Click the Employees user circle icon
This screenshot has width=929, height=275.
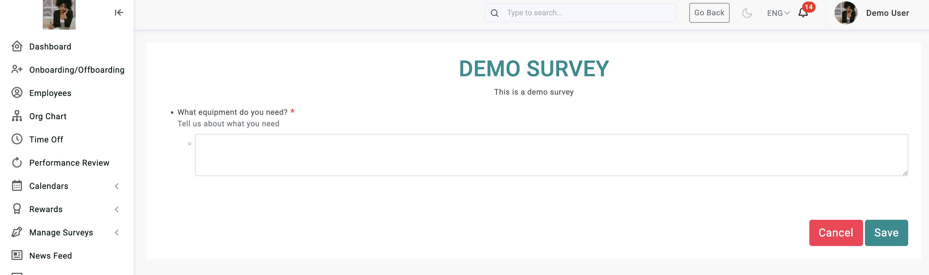pos(17,92)
